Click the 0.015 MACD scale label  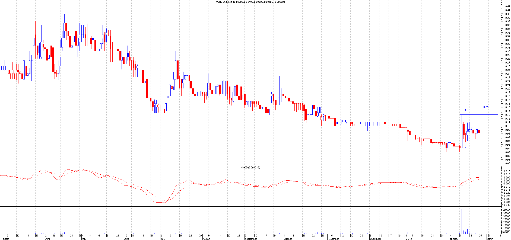[x=507, y=171]
